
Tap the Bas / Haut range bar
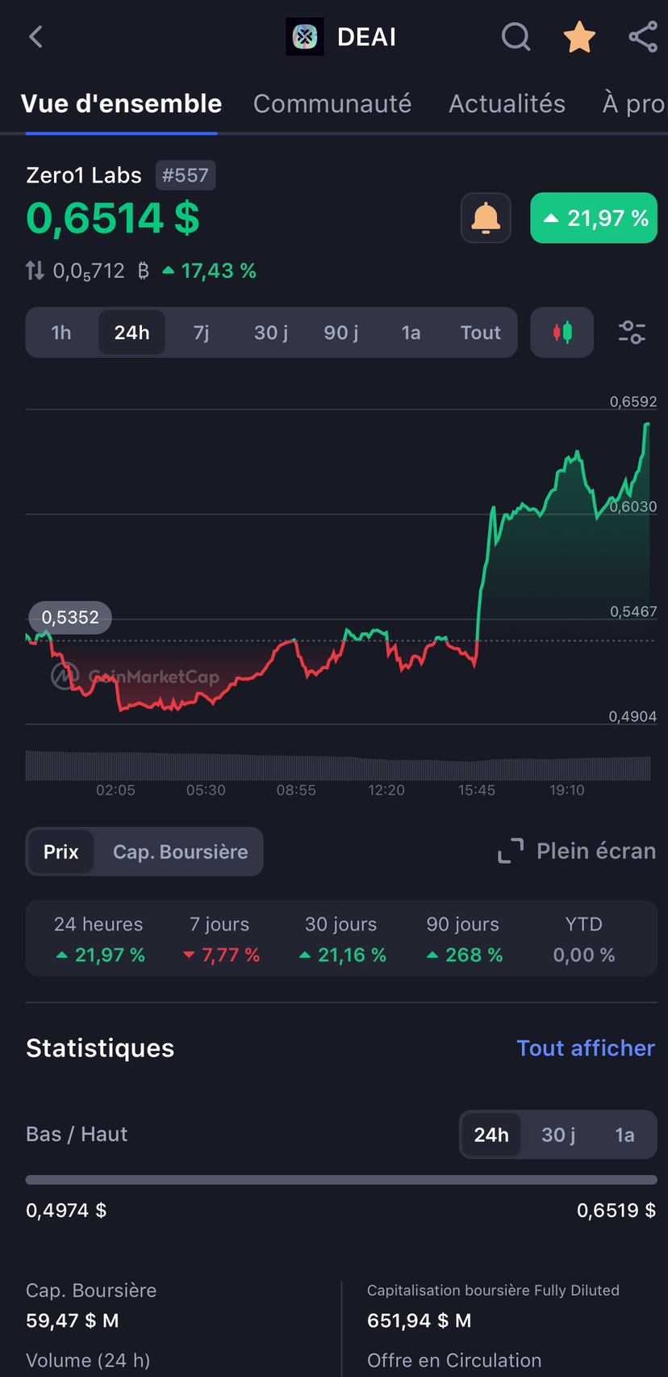[x=341, y=1180]
